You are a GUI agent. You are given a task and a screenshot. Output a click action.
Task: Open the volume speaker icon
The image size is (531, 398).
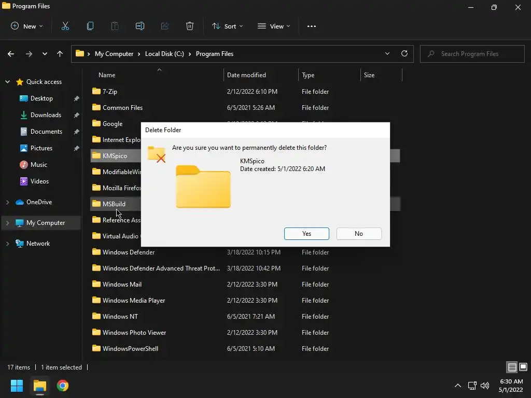(485, 386)
